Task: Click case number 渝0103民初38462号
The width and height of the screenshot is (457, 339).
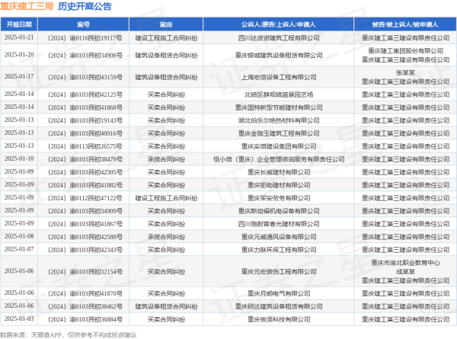Action: [x=85, y=306]
